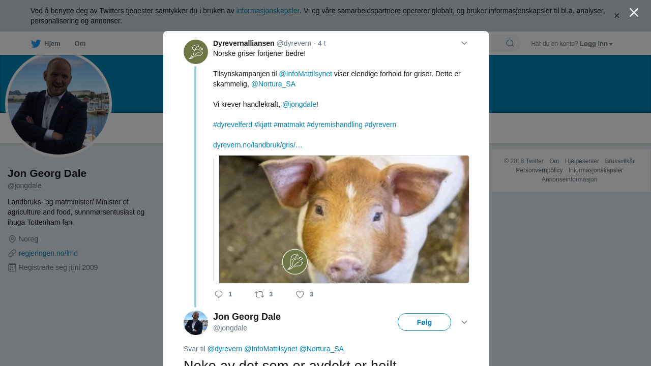This screenshot has height=366, width=651.
Task: Dismiss the cookie notice with small X
Action: [617, 16]
